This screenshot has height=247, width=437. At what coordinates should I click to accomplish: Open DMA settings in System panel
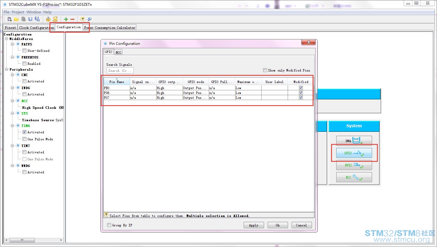click(x=354, y=141)
